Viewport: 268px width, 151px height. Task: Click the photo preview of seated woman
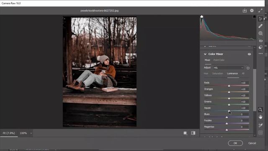point(100,72)
